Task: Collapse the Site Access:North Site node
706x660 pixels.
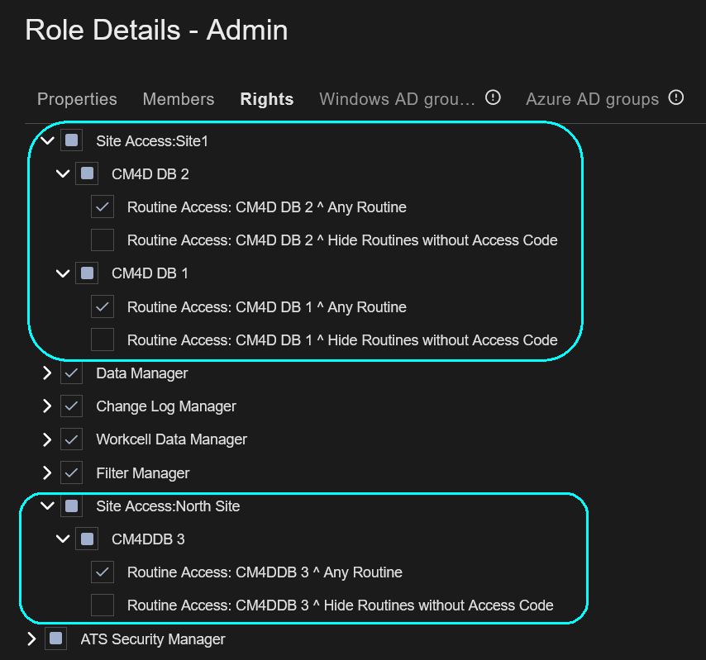Action: tap(47, 506)
